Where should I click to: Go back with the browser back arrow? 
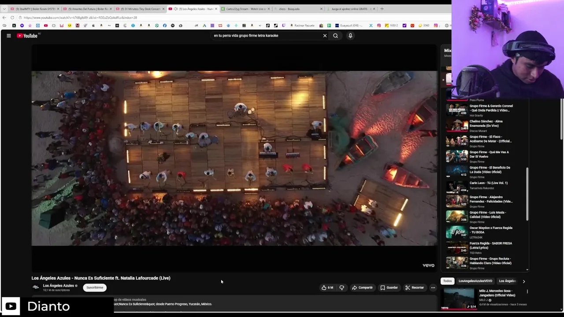(4, 18)
